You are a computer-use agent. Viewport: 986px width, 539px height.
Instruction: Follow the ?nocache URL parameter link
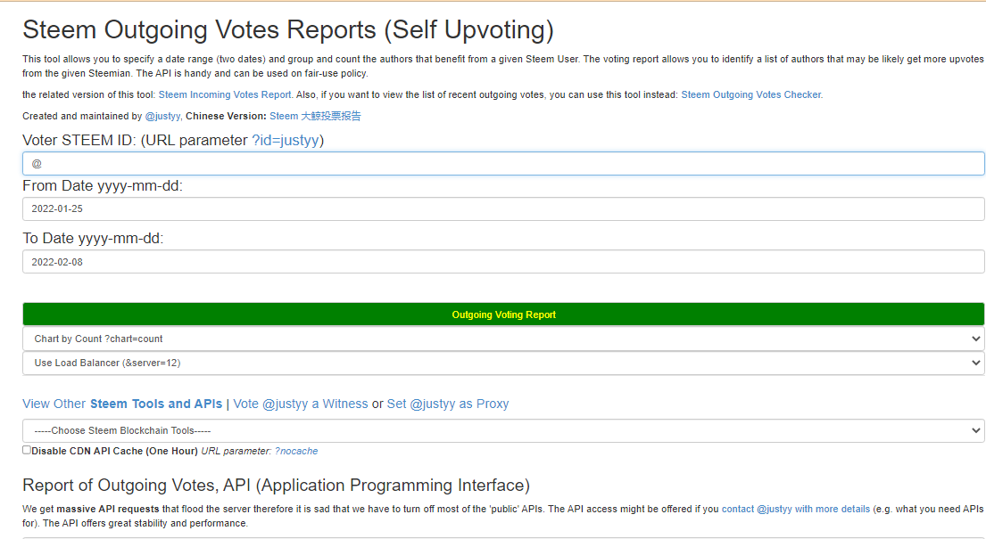pos(296,451)
